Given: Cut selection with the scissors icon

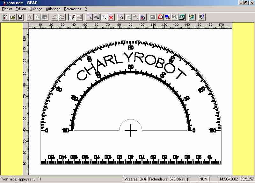Looking at the screenshot, I should pyautogui.click(x=30, y=17).
